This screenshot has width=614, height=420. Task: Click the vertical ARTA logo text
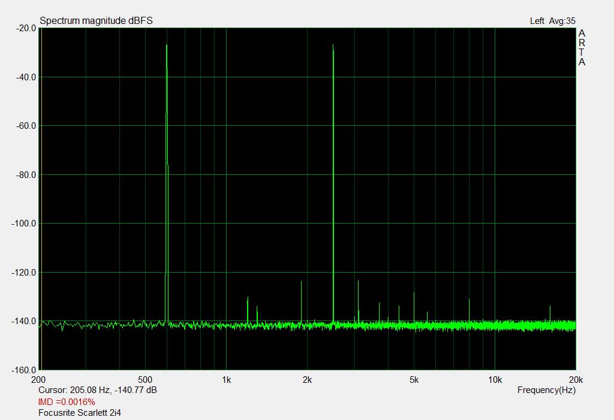pyautogui.click(x=582, y=48)
